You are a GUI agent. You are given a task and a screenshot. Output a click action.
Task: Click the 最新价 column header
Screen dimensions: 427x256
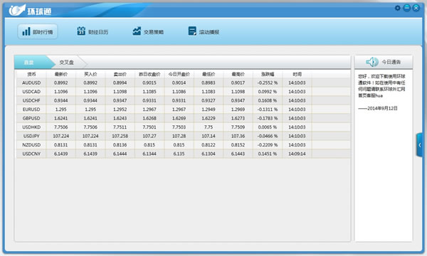[x=61, y=74]
